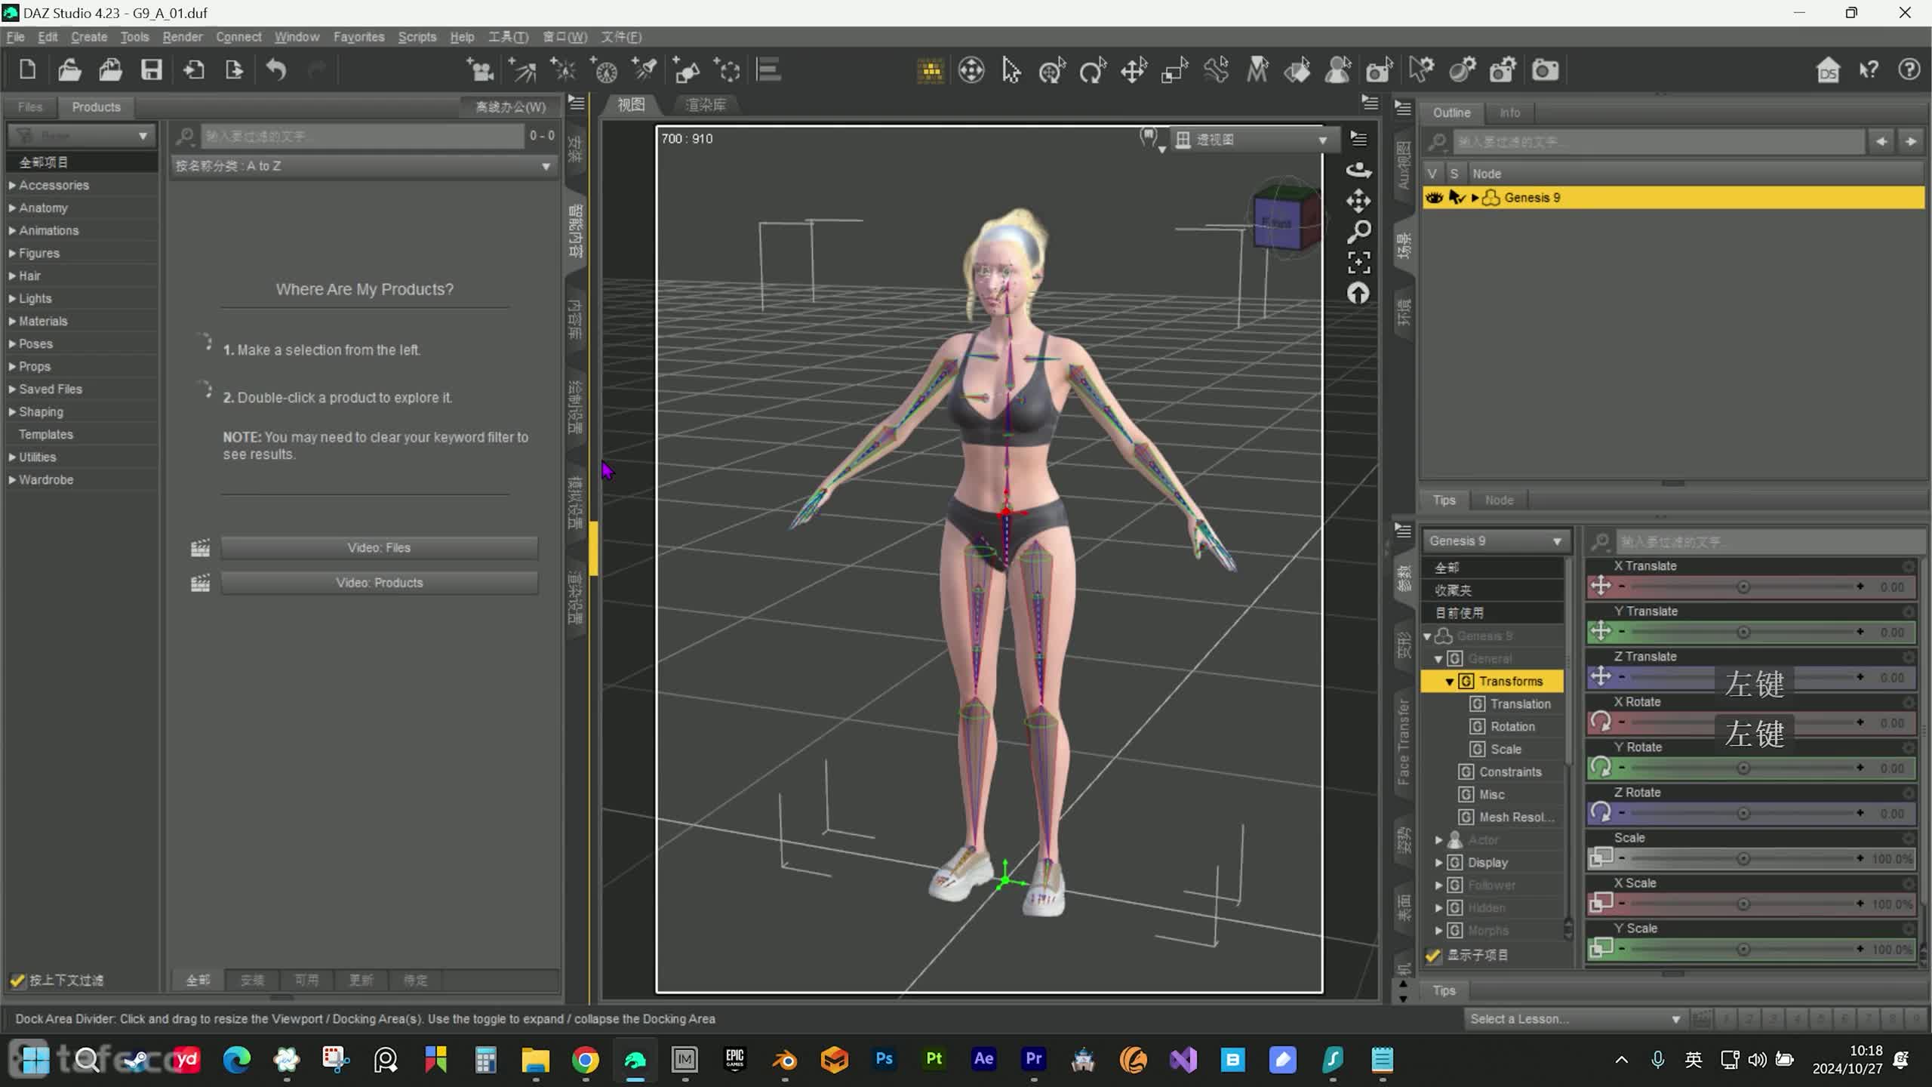Expand the Genesis 9 node in Outline
This screenshot has width=1932, height=1087.
pyautogui.click(x=1475, y=198)
